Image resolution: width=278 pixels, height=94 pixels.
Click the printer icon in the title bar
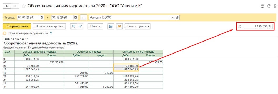coord(269,6)
